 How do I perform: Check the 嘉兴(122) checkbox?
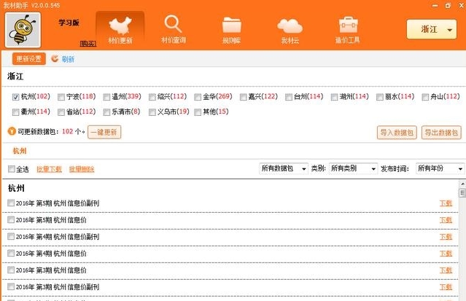[x=243, y=97]
